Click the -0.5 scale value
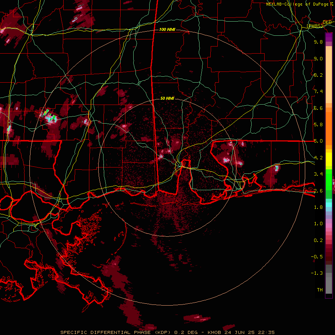 [317, 257]
